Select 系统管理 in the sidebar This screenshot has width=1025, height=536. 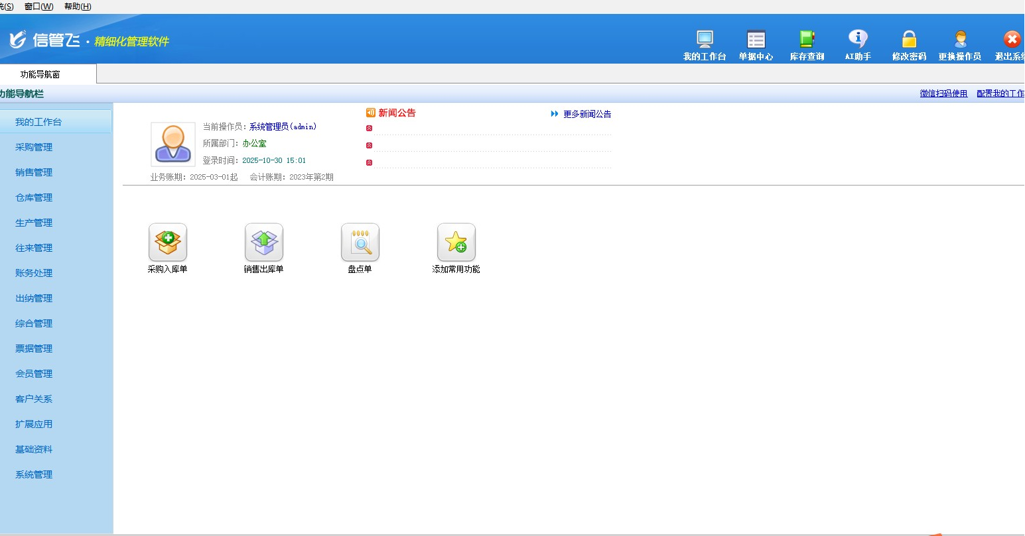[x=34, y=474]
